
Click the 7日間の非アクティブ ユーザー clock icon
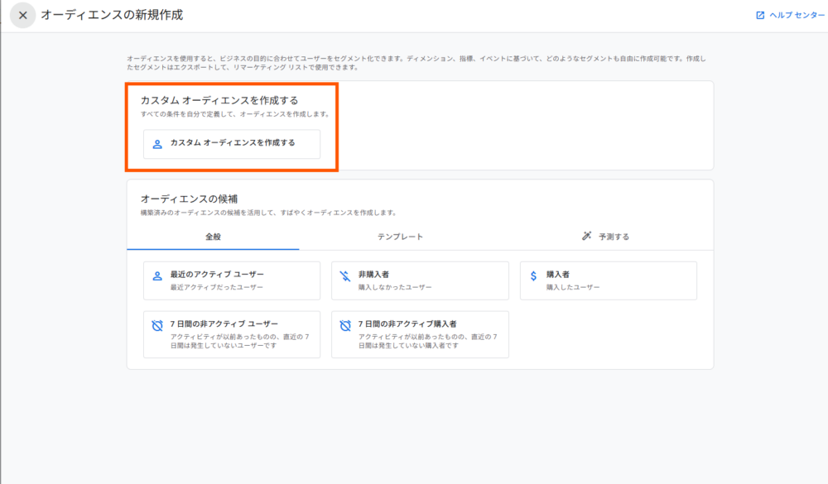tap(157, 325)
